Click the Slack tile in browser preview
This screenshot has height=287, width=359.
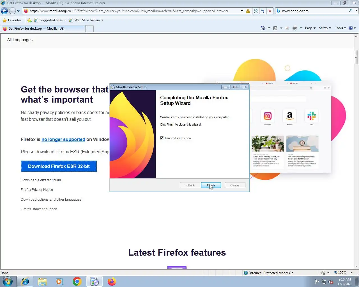pos(312,116)
